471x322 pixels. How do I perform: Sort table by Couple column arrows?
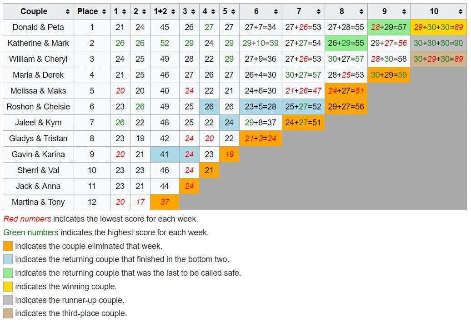point(68,11)
